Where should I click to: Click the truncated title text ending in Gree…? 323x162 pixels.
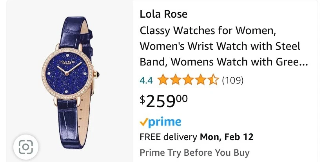[x=223, y=62]
